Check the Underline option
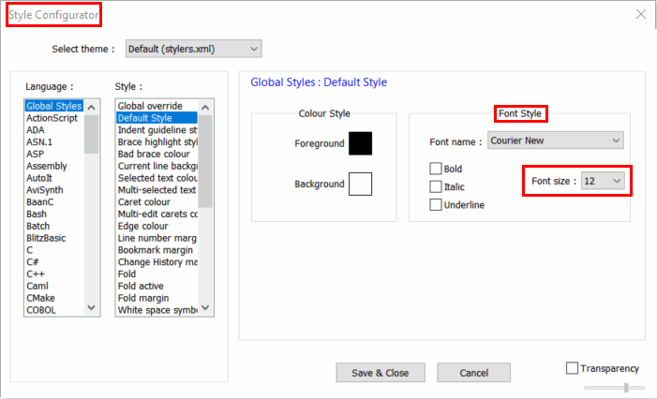 [x=436, y=204]
